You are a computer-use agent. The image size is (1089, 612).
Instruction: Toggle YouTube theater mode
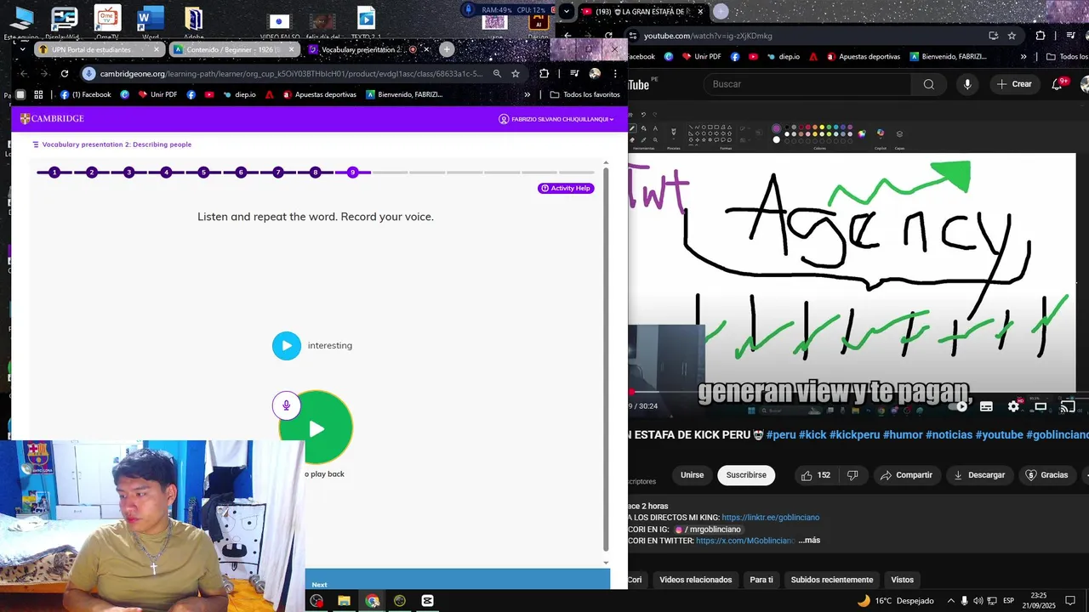pyautogui.click(x=1041, y=406)
